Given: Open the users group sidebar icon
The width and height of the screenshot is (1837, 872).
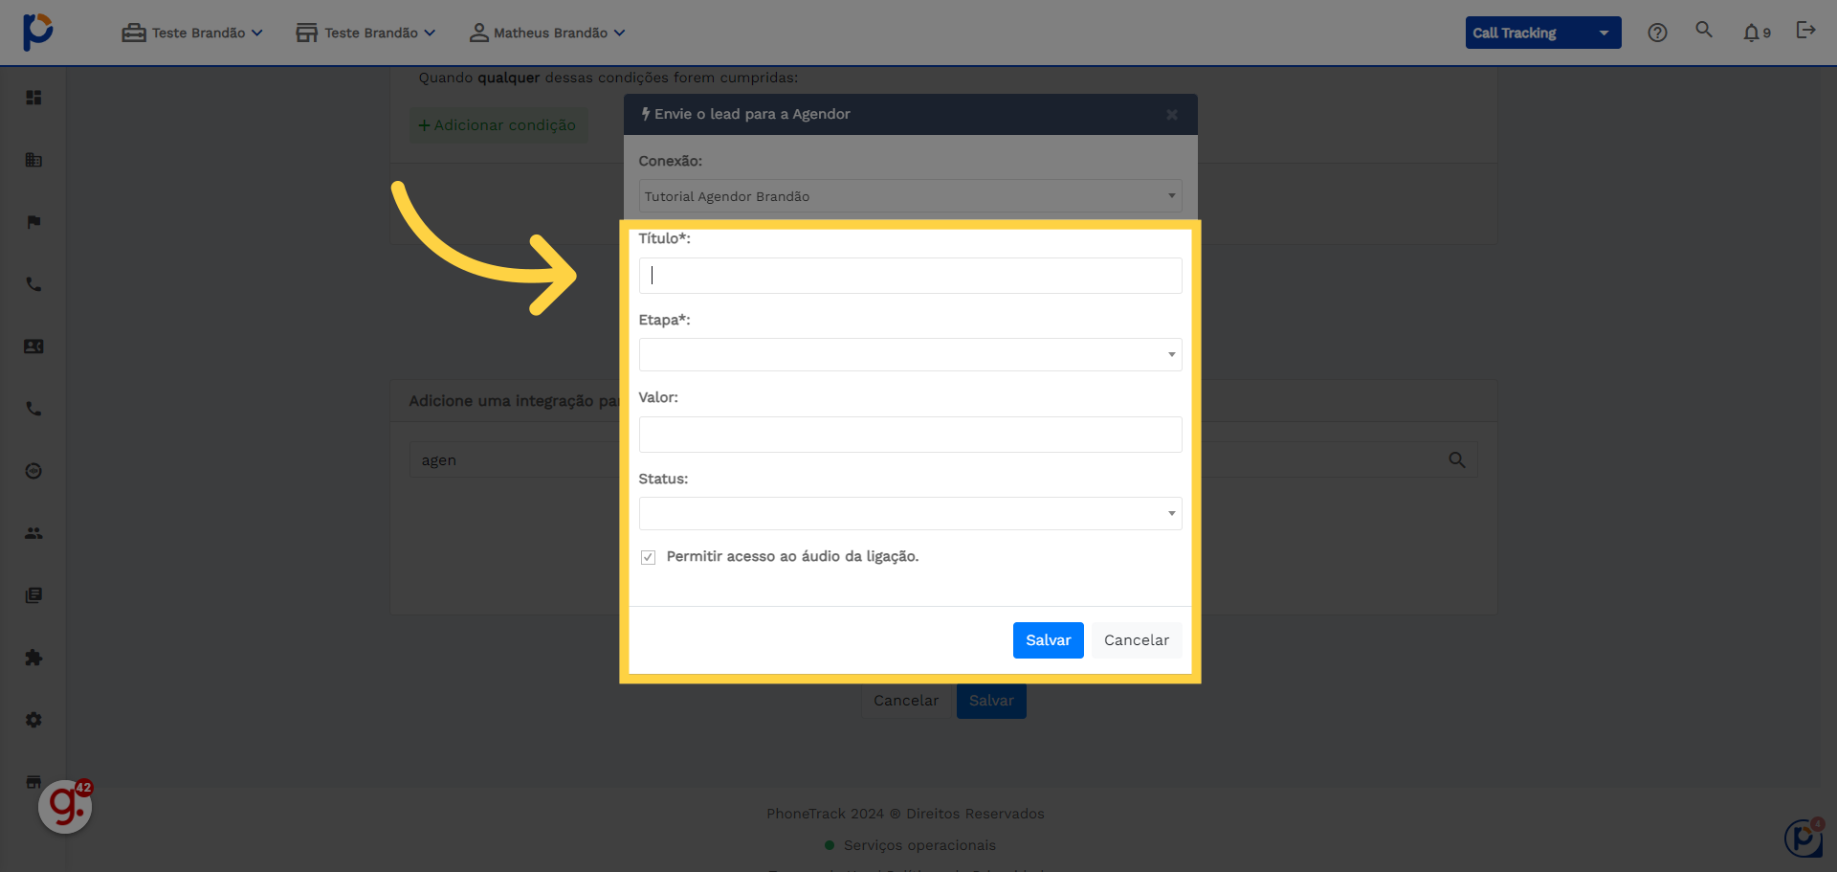Looking at the screenshot, I should [33, 533].
